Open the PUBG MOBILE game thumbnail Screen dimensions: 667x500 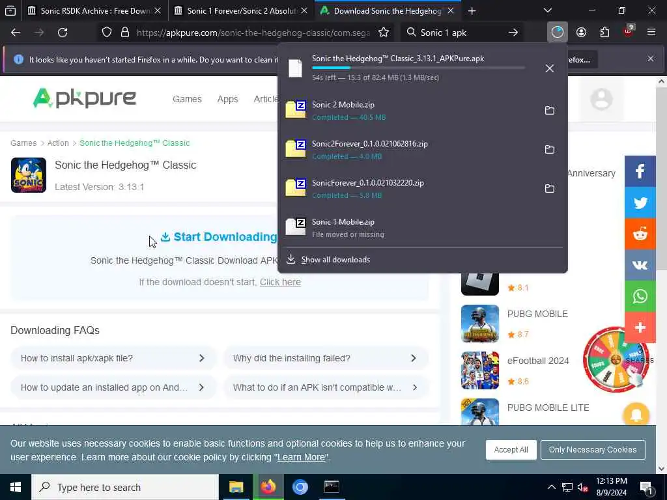(x=480, y=324)
